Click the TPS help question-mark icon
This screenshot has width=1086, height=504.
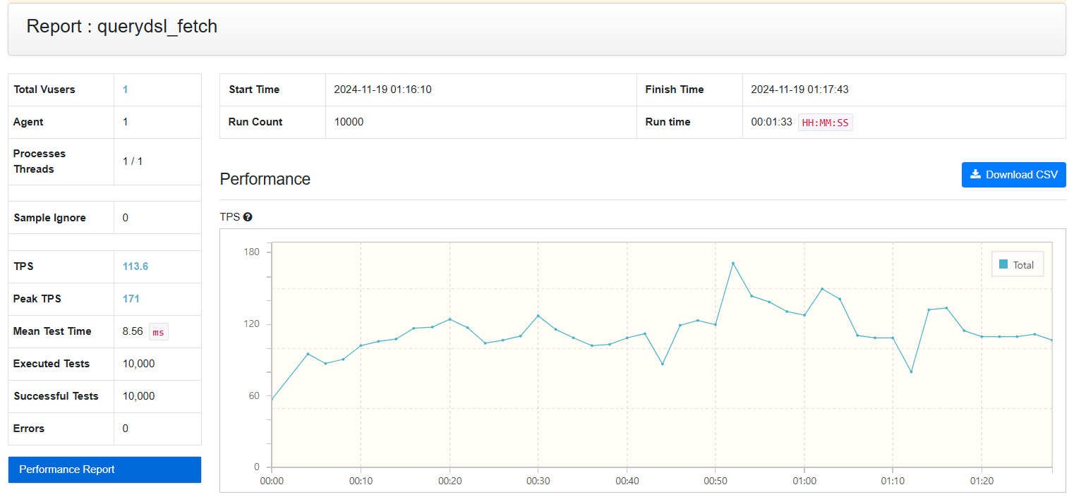[x=248, y=217]
